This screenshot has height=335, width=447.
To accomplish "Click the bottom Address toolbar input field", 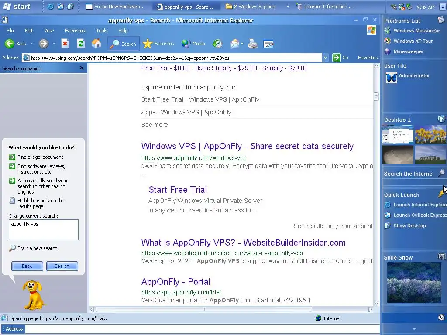I will 203,329.
